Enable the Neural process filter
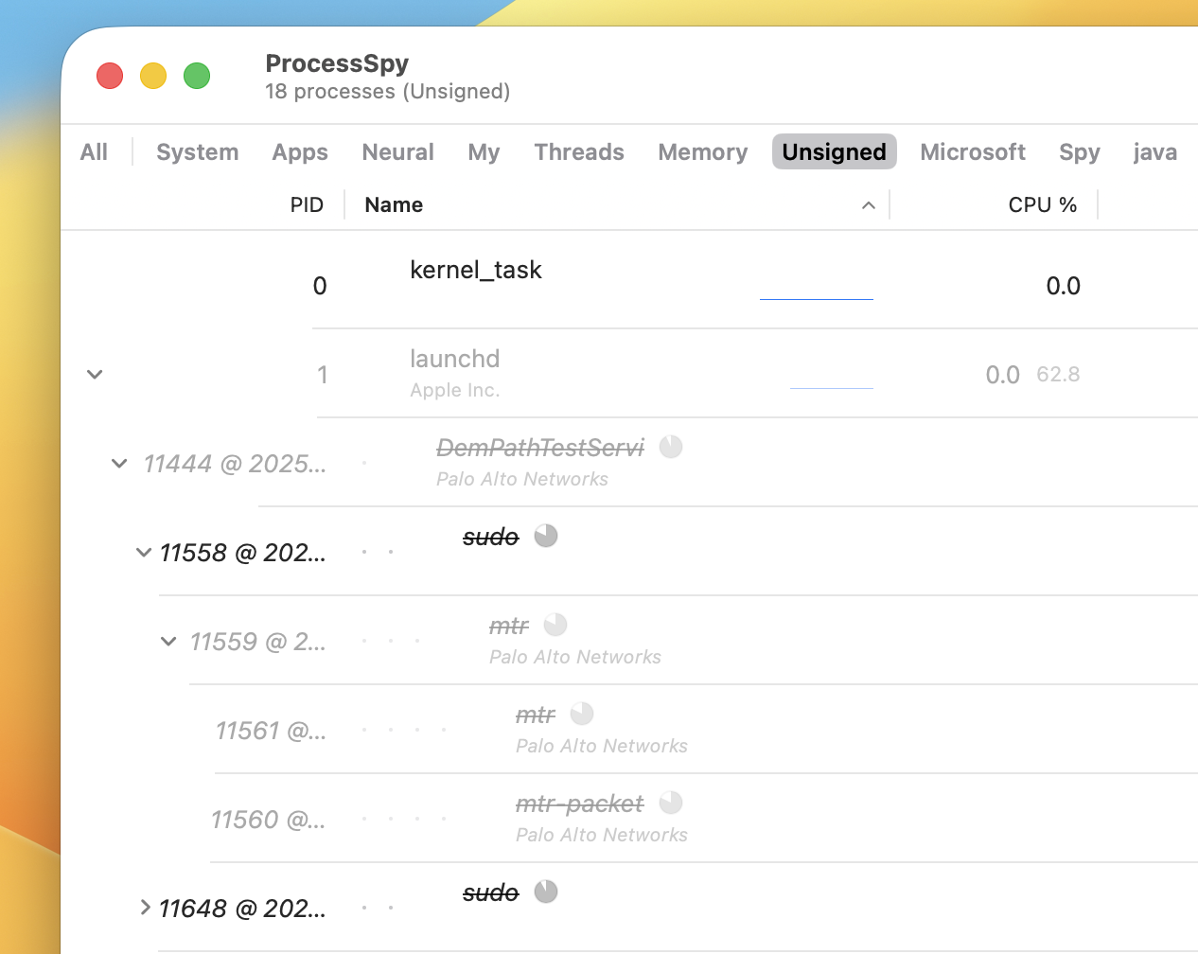1198x954 pixels. click(397, 151)
